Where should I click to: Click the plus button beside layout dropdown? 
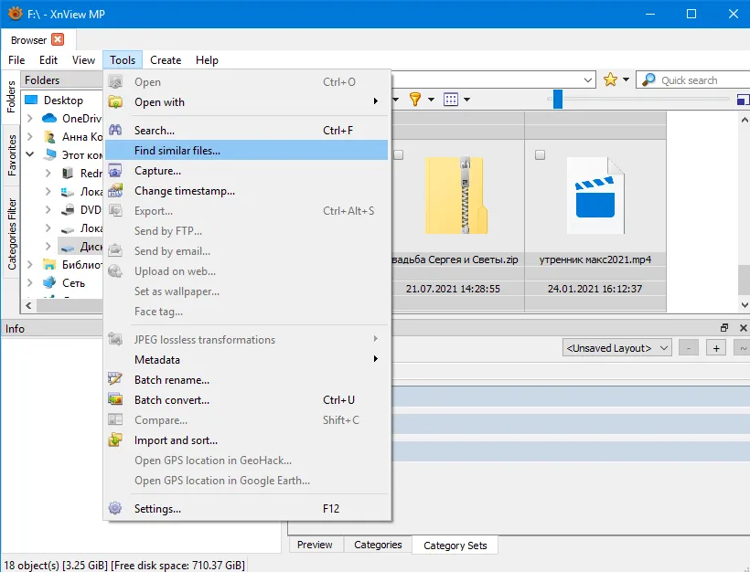click(x=716, y=348)
